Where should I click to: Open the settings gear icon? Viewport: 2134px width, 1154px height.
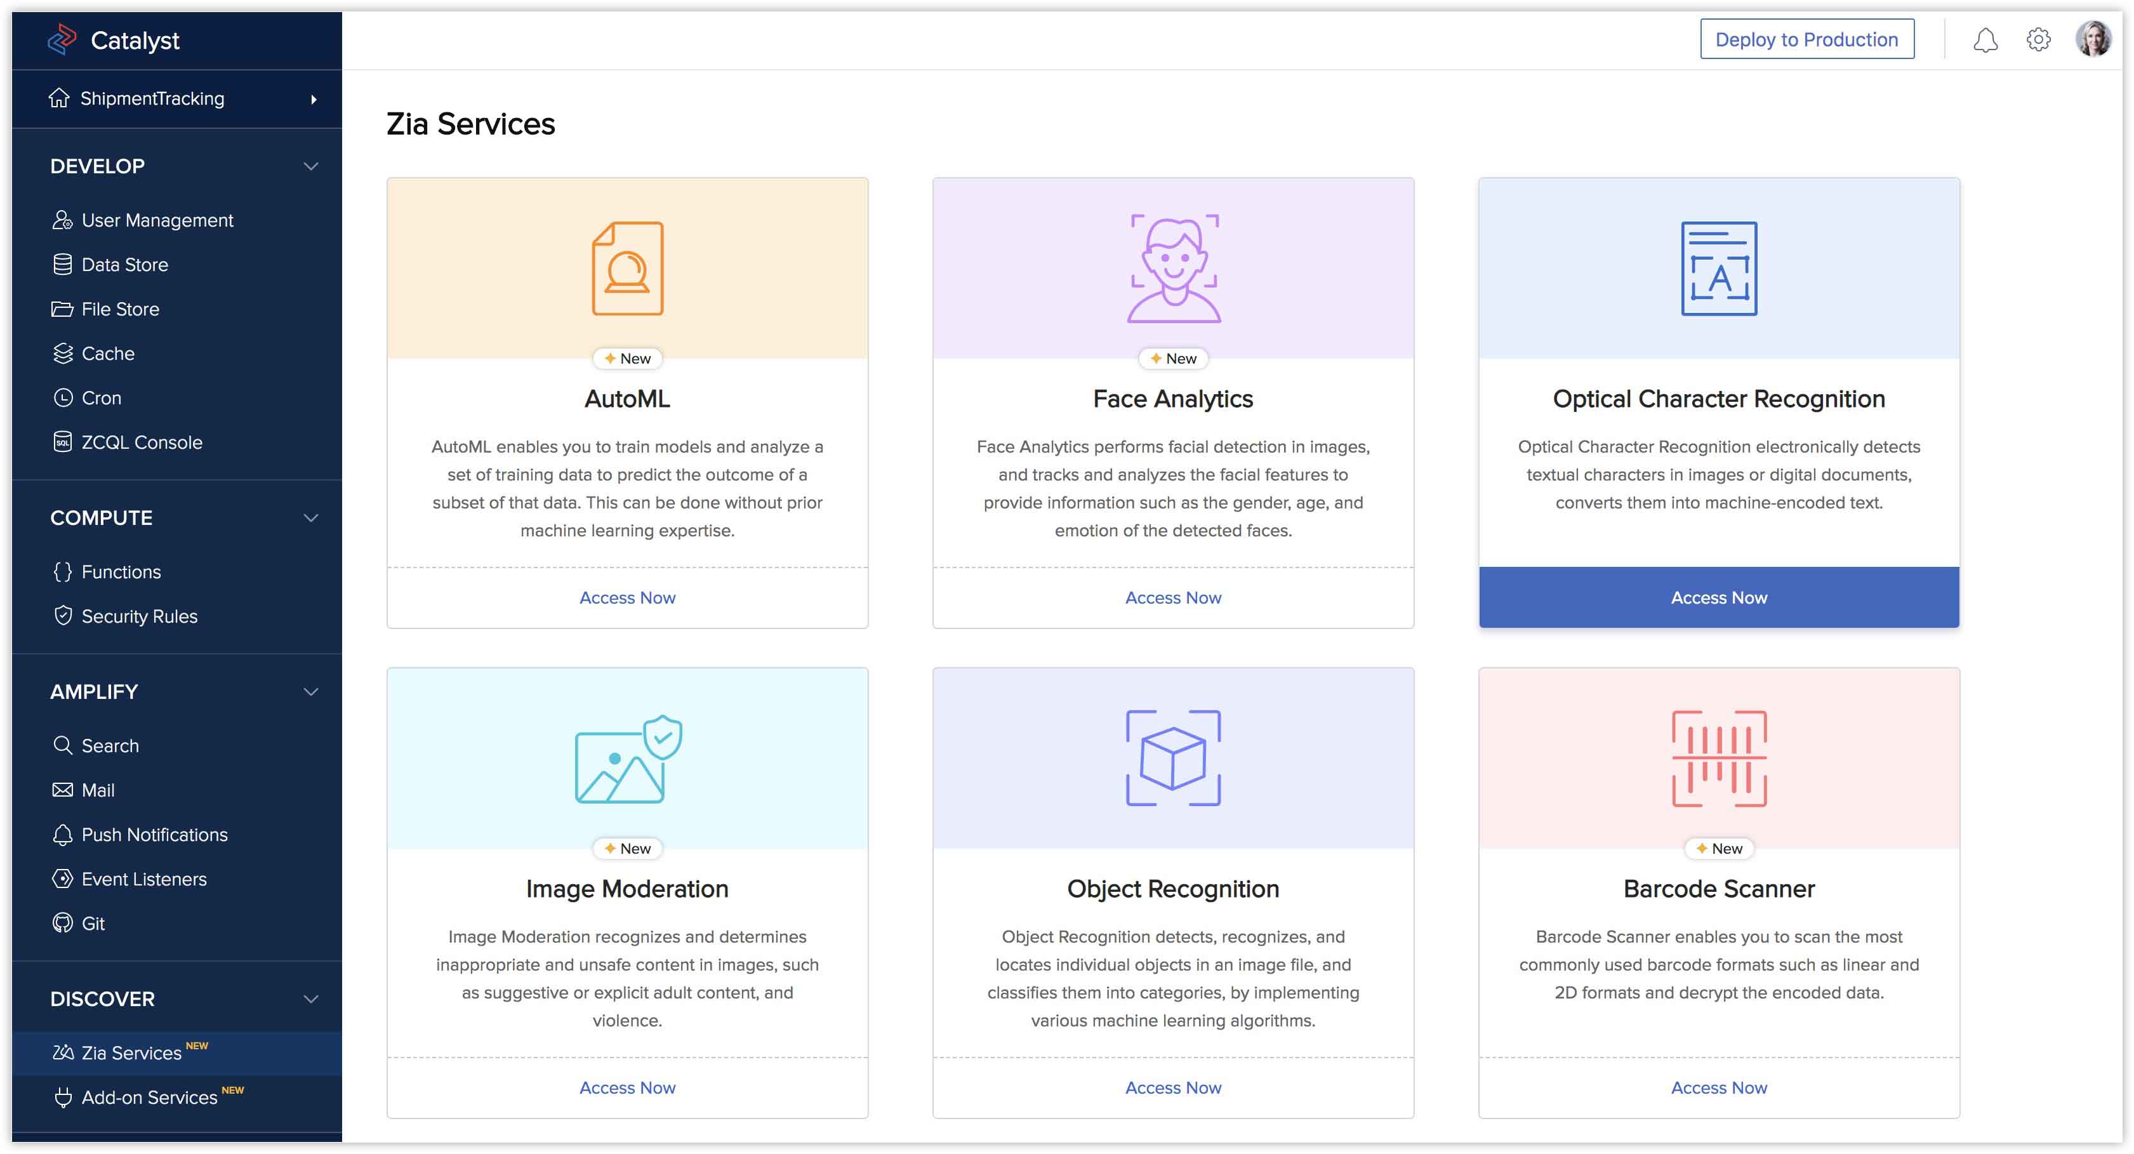tap(2038, 40)
